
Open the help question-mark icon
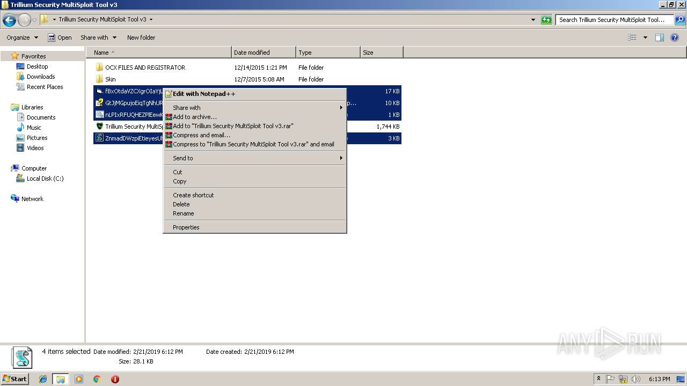675,38
